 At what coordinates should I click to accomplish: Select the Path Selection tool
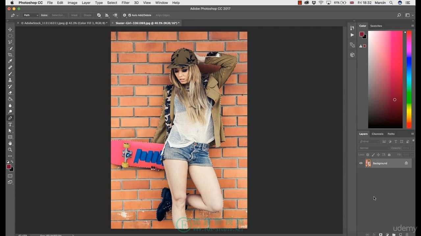tap(10, 131)
